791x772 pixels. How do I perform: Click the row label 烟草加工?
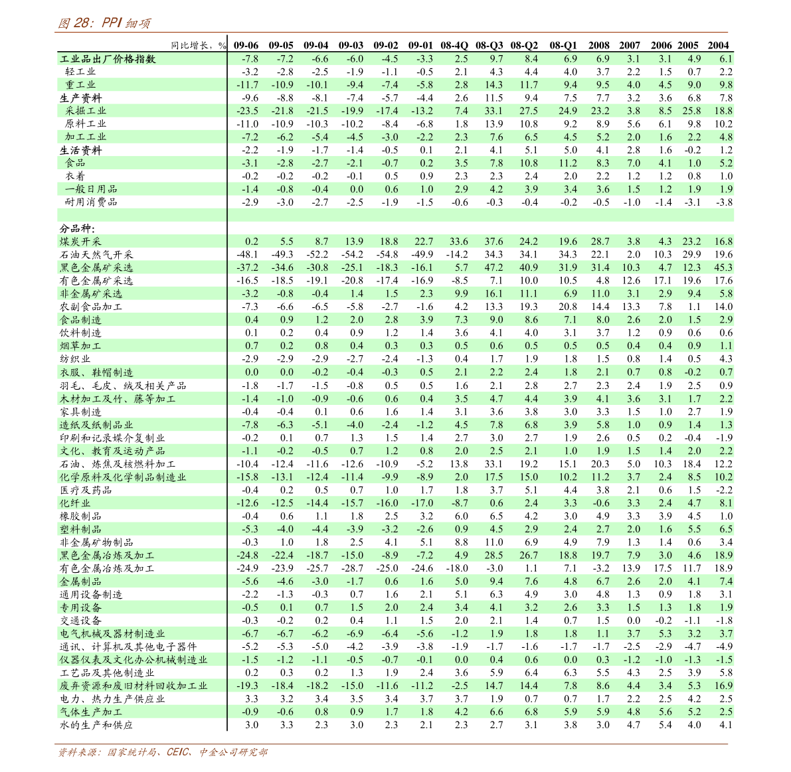(x=80, y=347)
